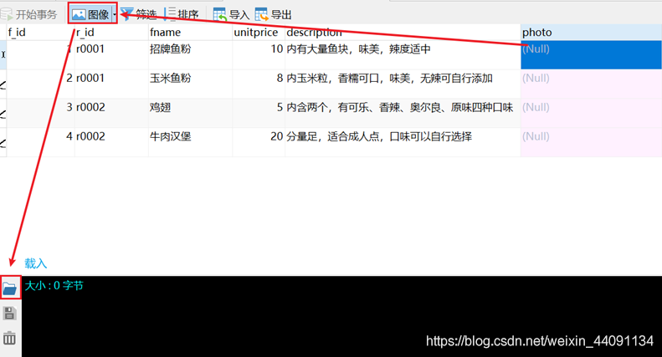
Task: Click the fname cell 牛肉汉堡
Action: (x=191, y=142)
